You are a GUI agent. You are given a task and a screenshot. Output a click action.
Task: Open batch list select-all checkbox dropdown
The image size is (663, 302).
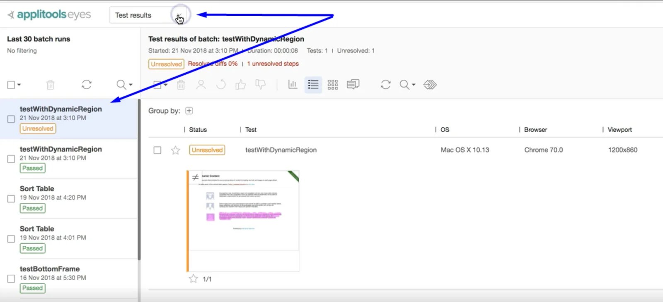tap(19, 85)
